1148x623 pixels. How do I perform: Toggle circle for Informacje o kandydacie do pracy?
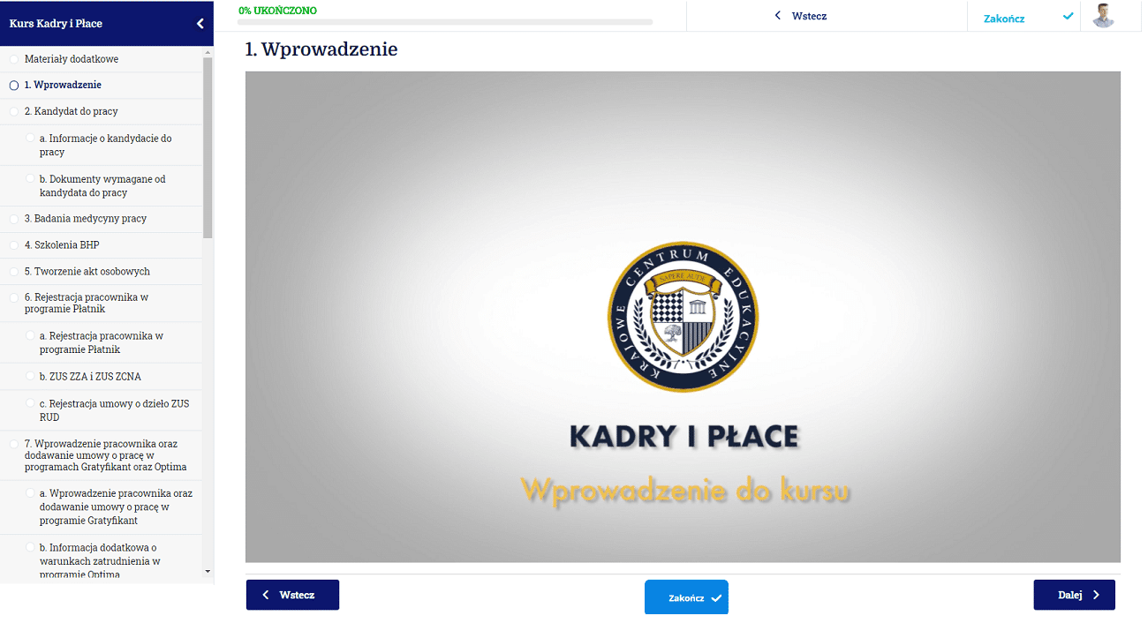click(x=31, y=139)
